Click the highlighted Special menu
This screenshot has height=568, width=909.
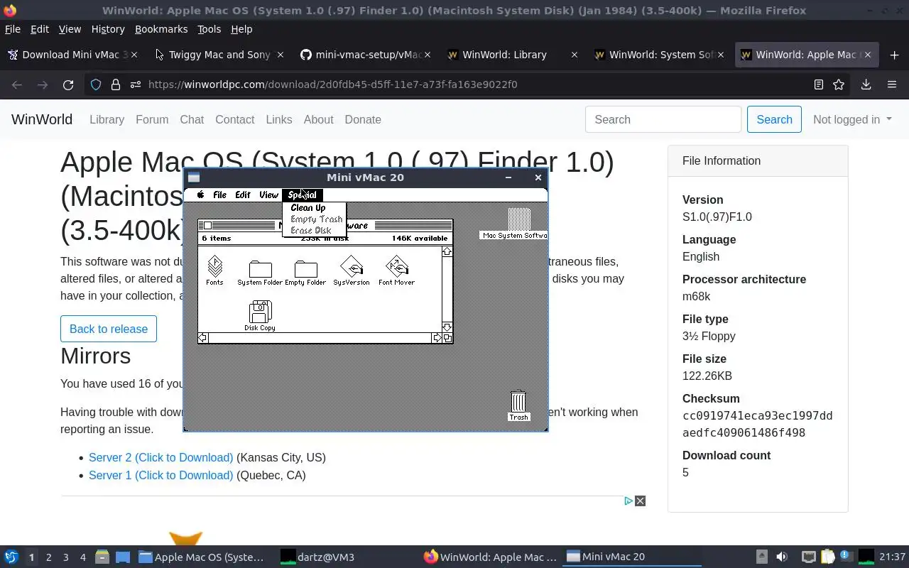click(x=302, y=195)
